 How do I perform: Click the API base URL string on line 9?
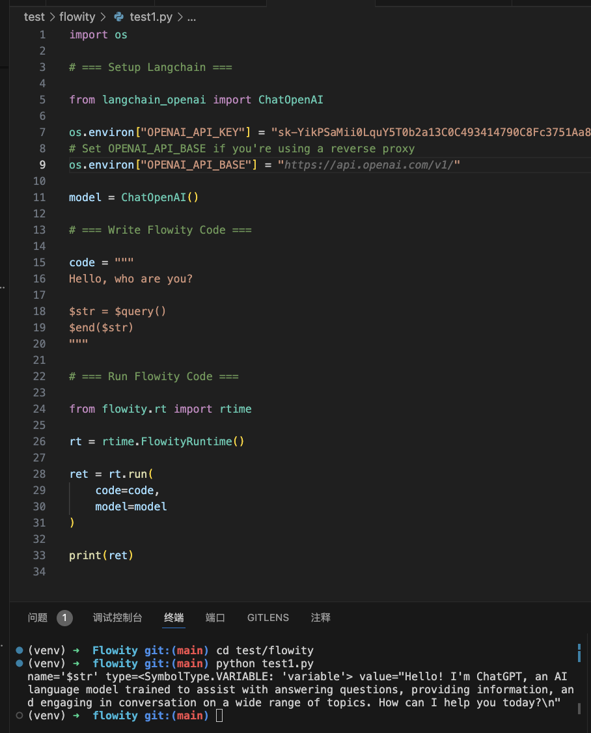[x=369, y=165]
